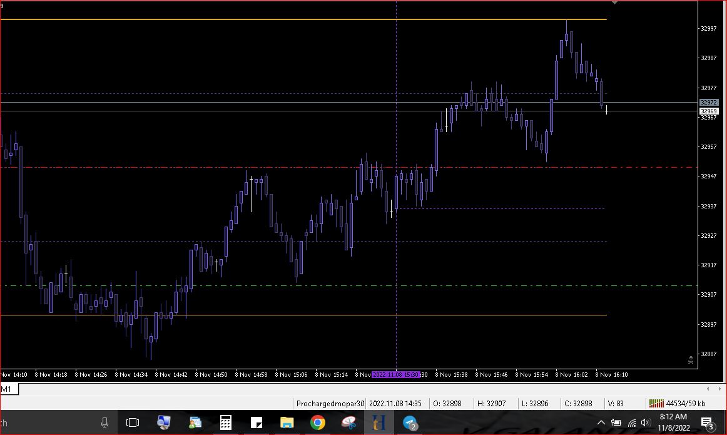
Task: Open the Prochargedmopar30 profile in status bar
Action: coord(330,404)
